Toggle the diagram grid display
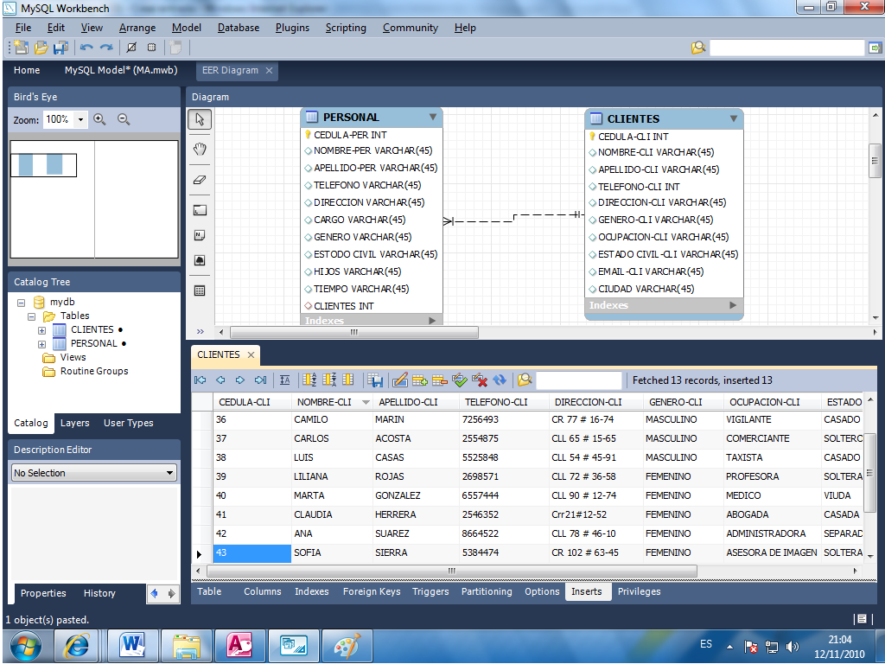This screenshot has width=885, height=664. pos(131,48)
